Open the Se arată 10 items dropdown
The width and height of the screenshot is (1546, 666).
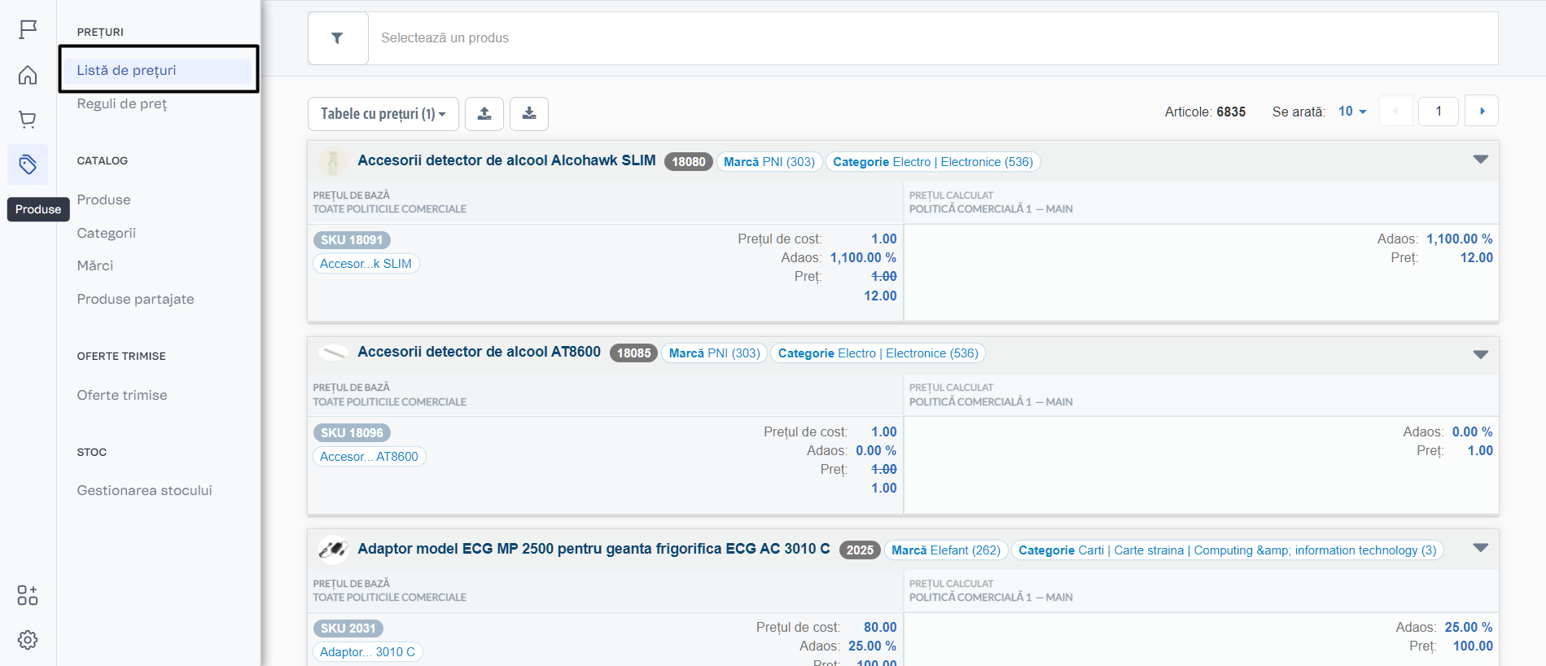pos(1352,112)
